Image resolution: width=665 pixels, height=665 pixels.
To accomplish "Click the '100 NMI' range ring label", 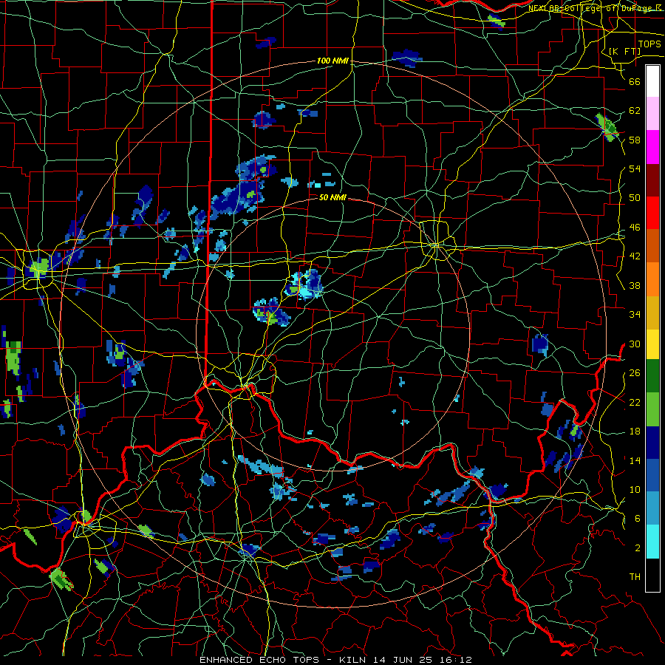I will (332, 61).
